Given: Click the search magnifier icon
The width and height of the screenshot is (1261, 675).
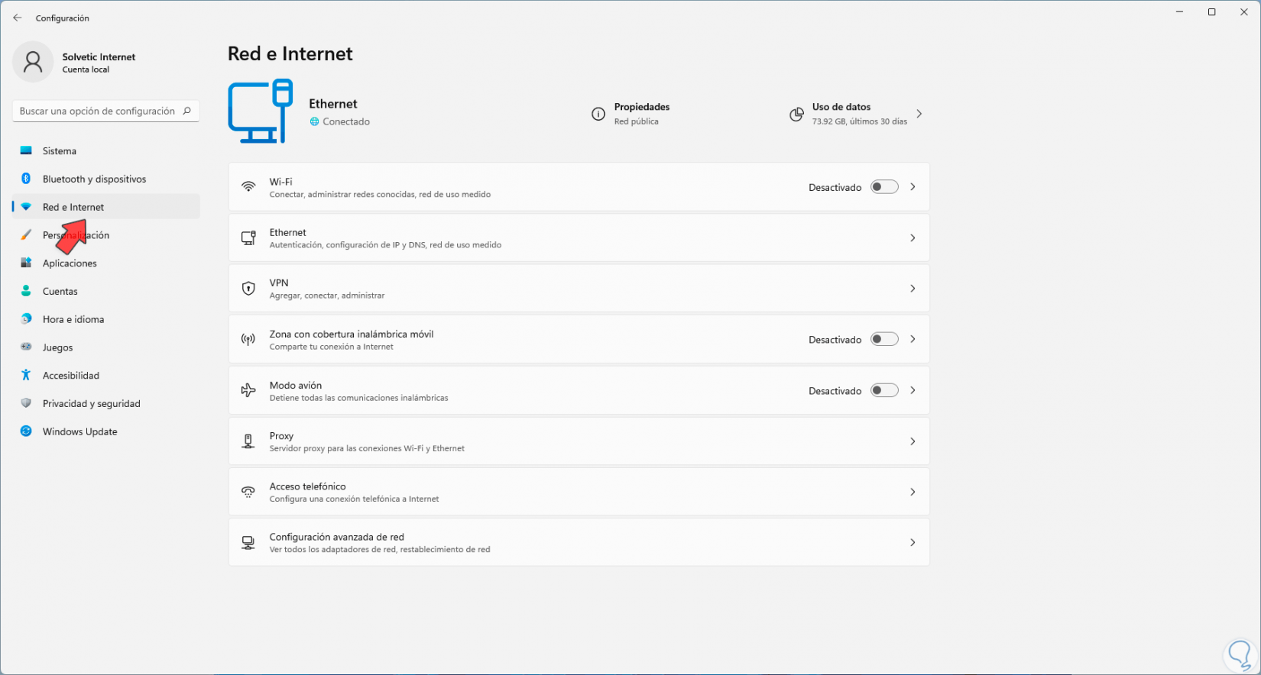Looking at the screenshot, I should pos(187,111).
